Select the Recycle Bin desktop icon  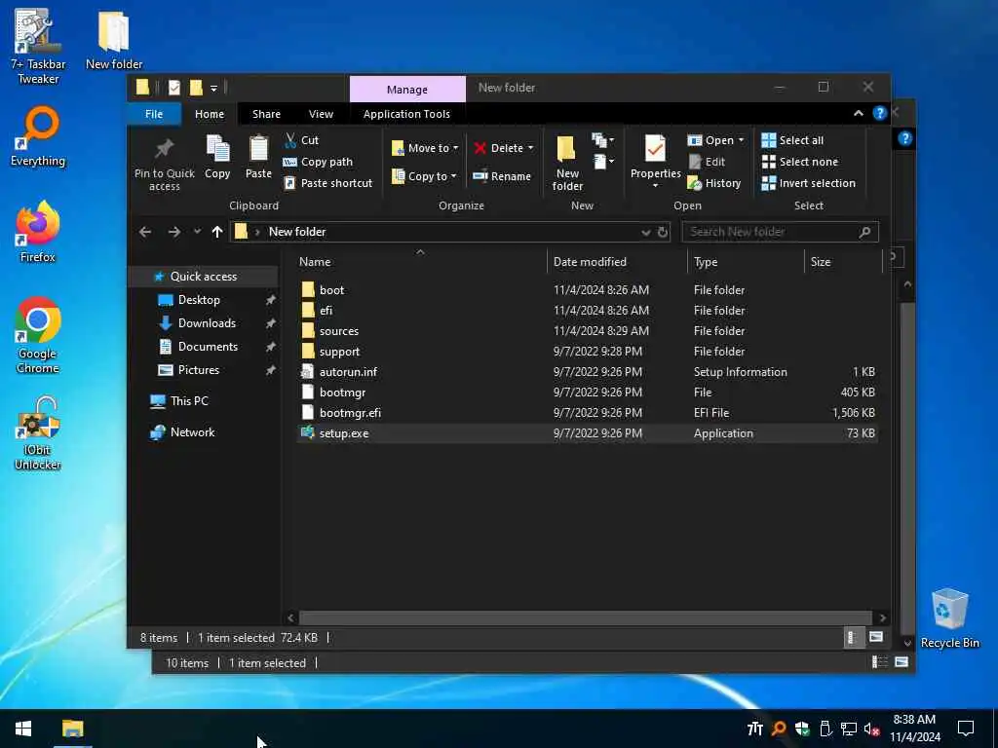949,617
